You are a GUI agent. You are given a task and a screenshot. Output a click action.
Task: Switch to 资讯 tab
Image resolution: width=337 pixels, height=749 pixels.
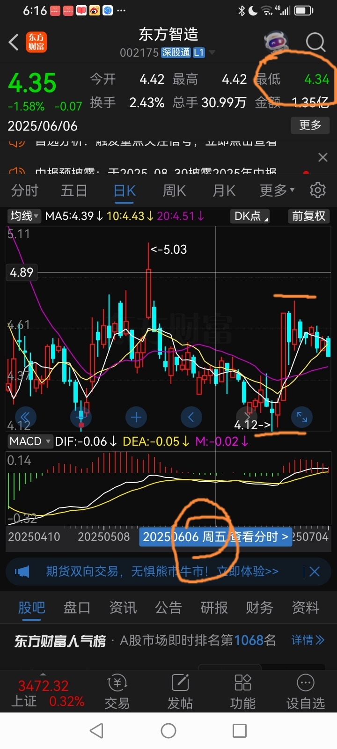coord(123,607)
